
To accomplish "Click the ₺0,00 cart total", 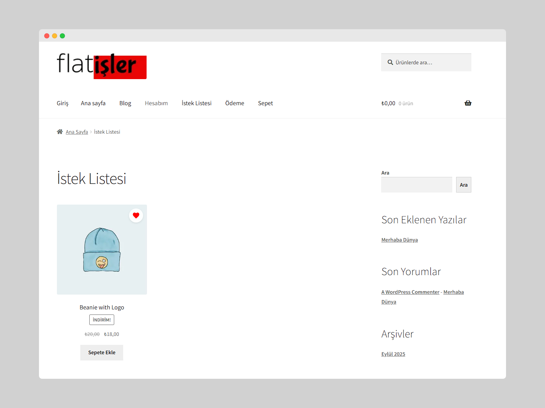I will (388, 103).
